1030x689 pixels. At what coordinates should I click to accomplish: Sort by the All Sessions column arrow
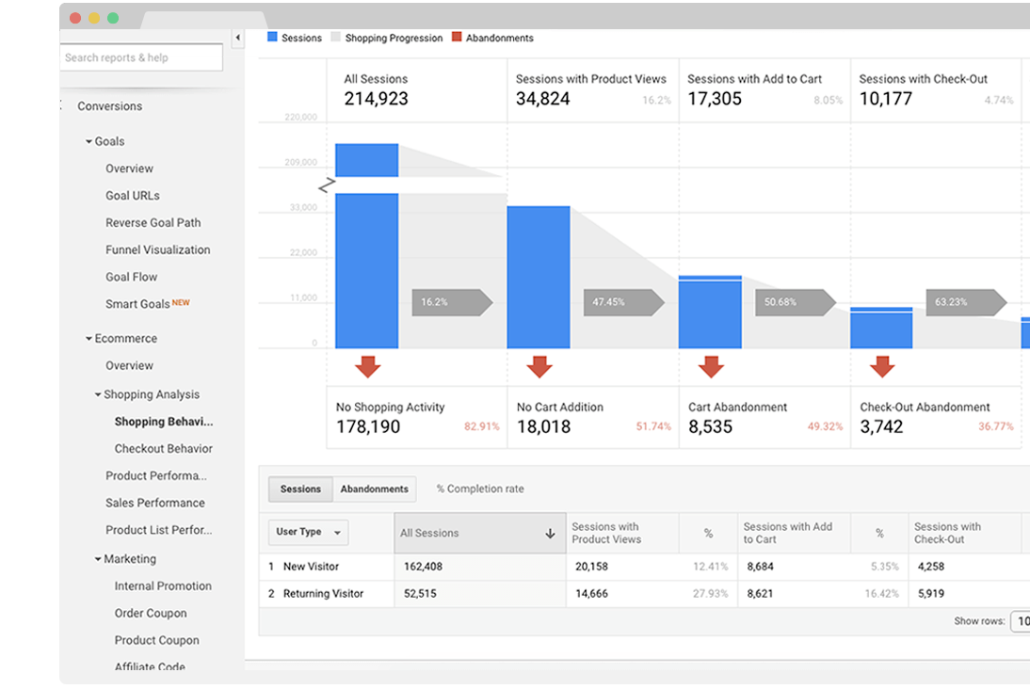[x=550, y=534]
